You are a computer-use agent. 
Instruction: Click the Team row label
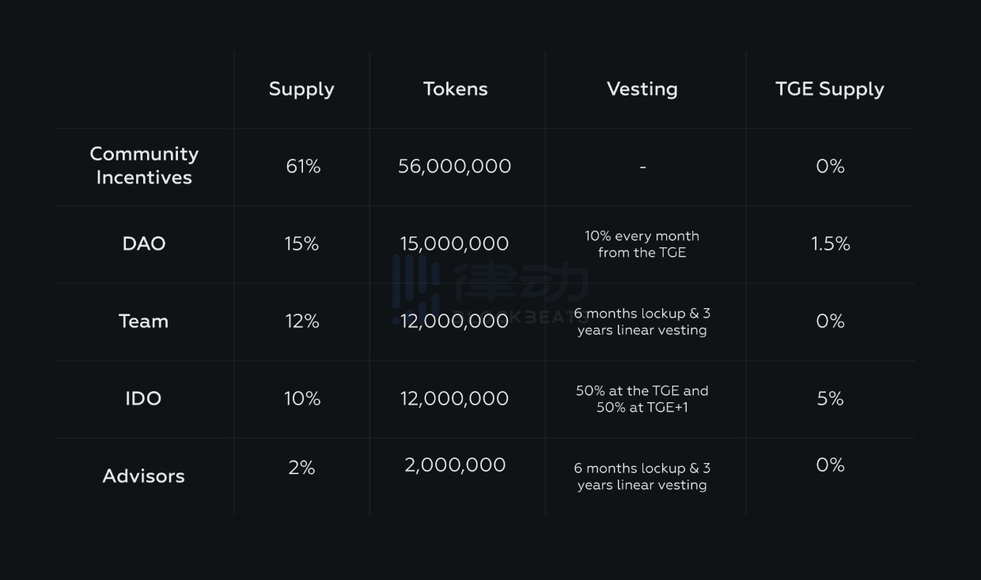(x=143, y=321)
